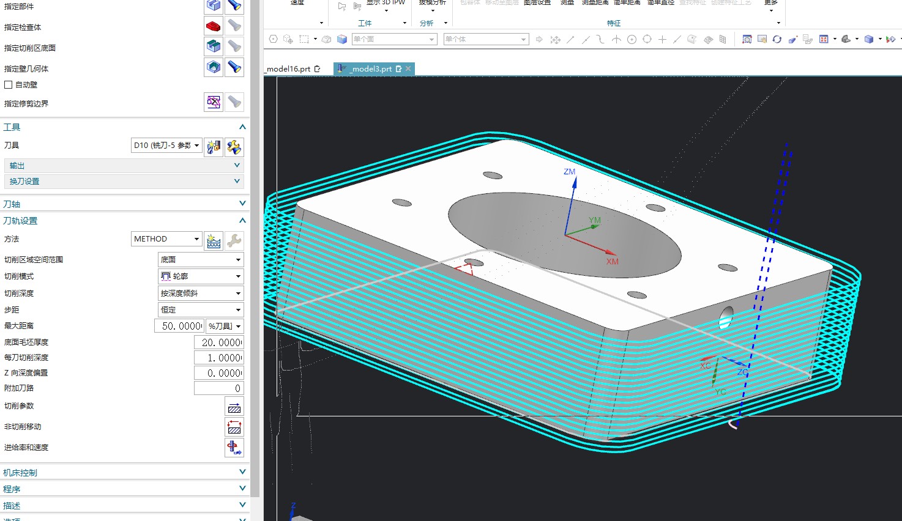902x521 pixels.
Task: Click the 指定修剪边界 select icon
Action: 213,102
